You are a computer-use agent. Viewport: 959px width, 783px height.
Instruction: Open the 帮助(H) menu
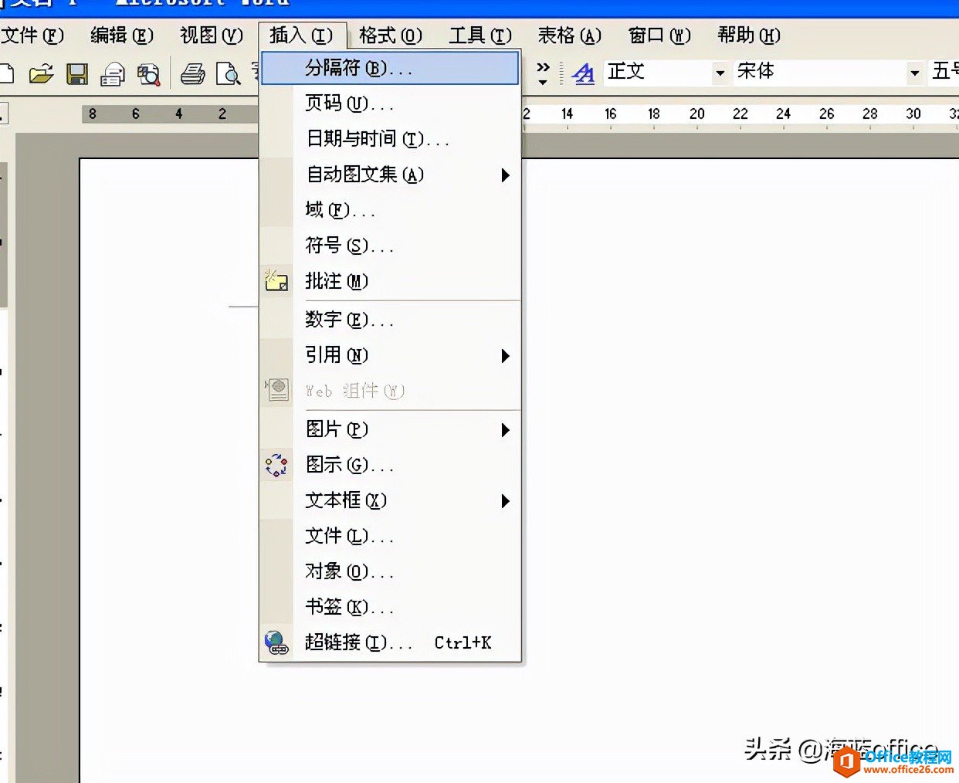pos(749,36)
